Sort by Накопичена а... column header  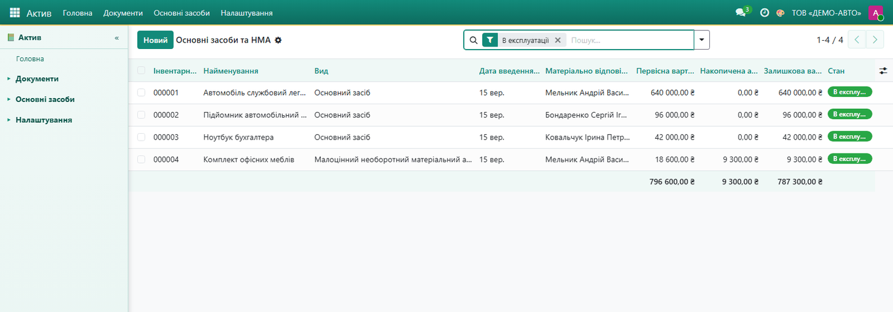pos(729,71)
